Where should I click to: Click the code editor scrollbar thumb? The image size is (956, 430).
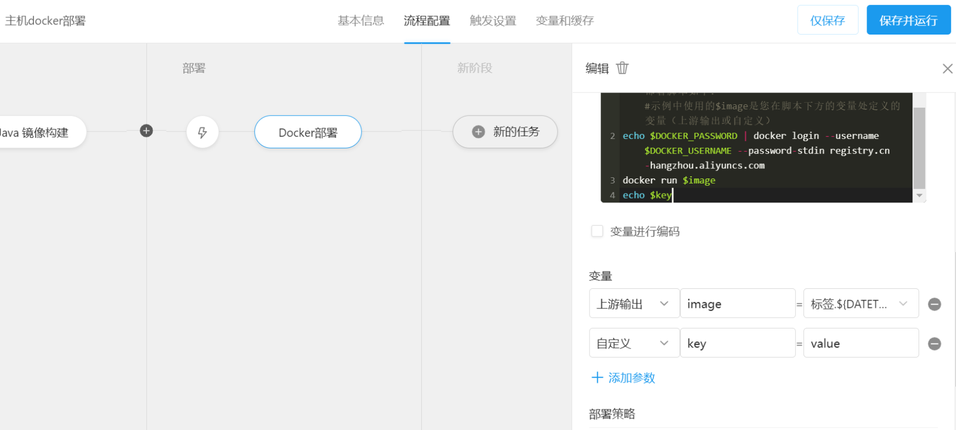pos(919,148)
